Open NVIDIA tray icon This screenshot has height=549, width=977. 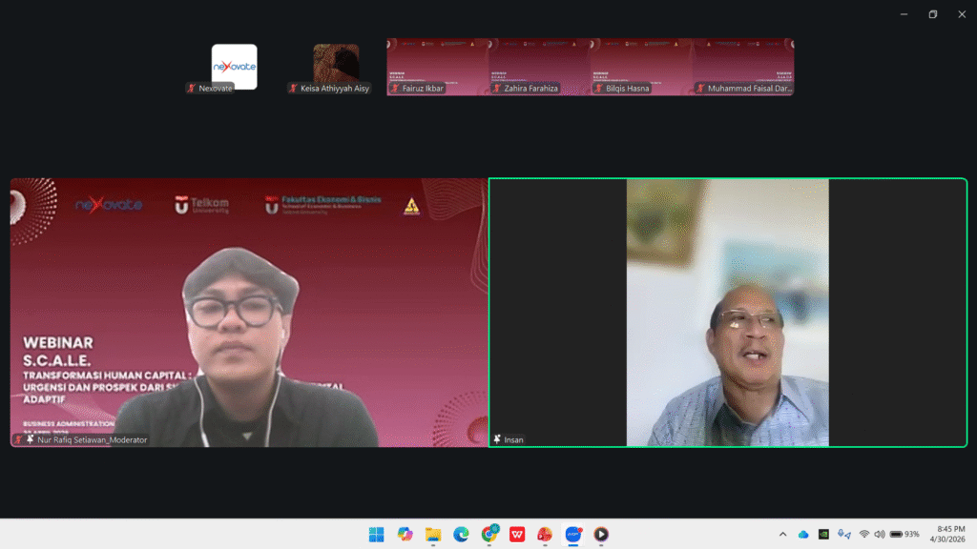coord(823,534)
